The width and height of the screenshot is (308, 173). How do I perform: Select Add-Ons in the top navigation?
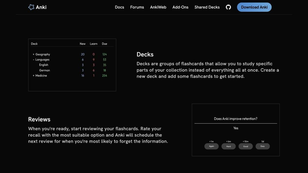coord(180,7)
